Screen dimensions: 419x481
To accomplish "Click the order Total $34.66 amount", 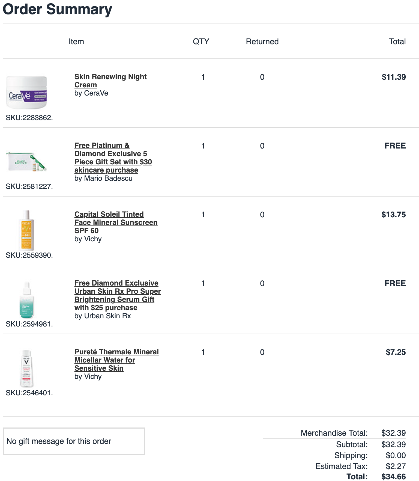I will [393, 476].
